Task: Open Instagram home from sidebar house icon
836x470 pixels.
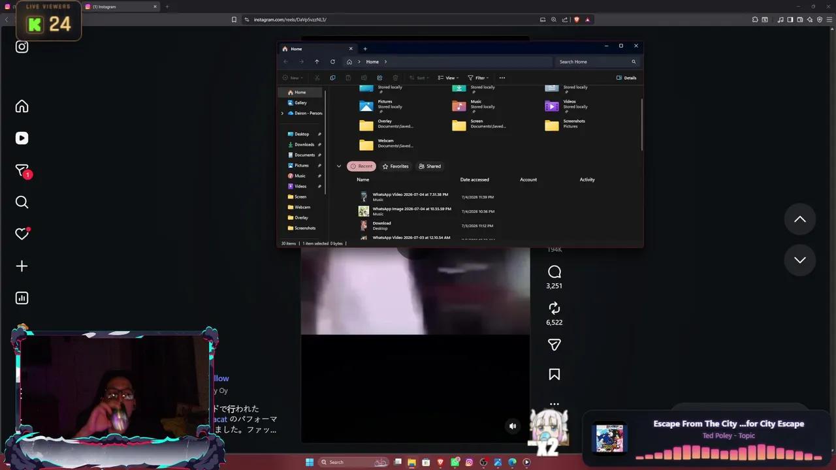Action: pyautogui.click(x=22, y=106)
